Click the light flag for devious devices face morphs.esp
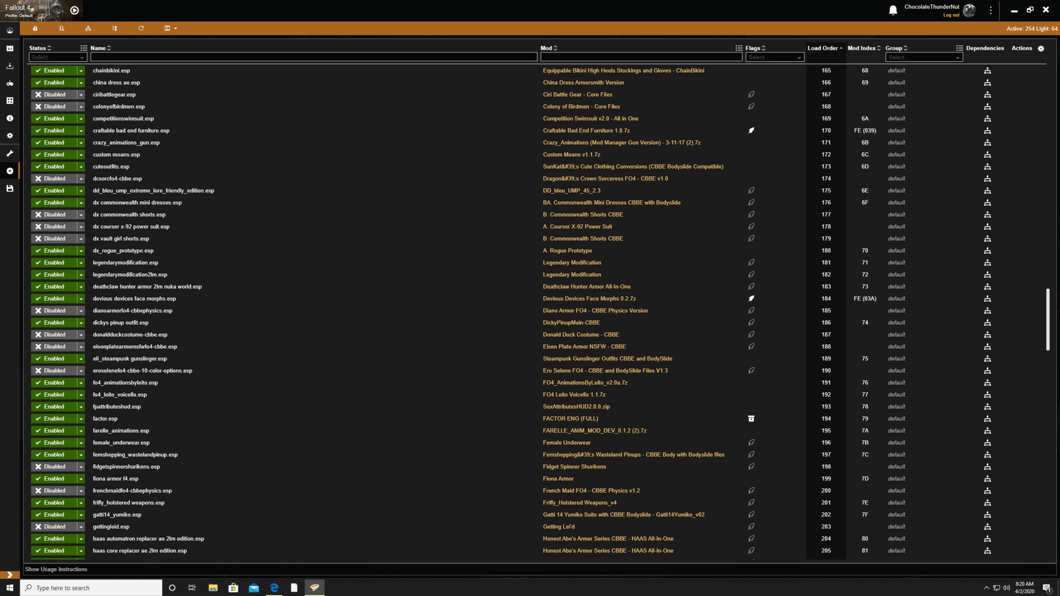1060x596 pixels. 751,299
